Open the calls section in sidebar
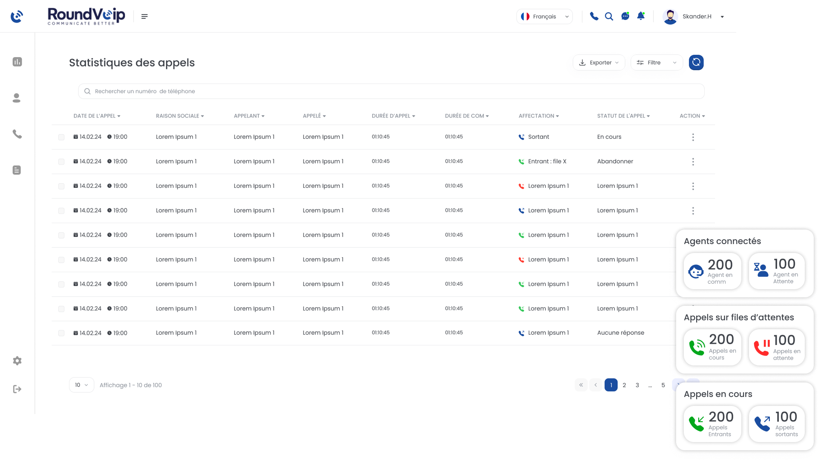Screen dimensions: 818x460 tap(17, 134)
